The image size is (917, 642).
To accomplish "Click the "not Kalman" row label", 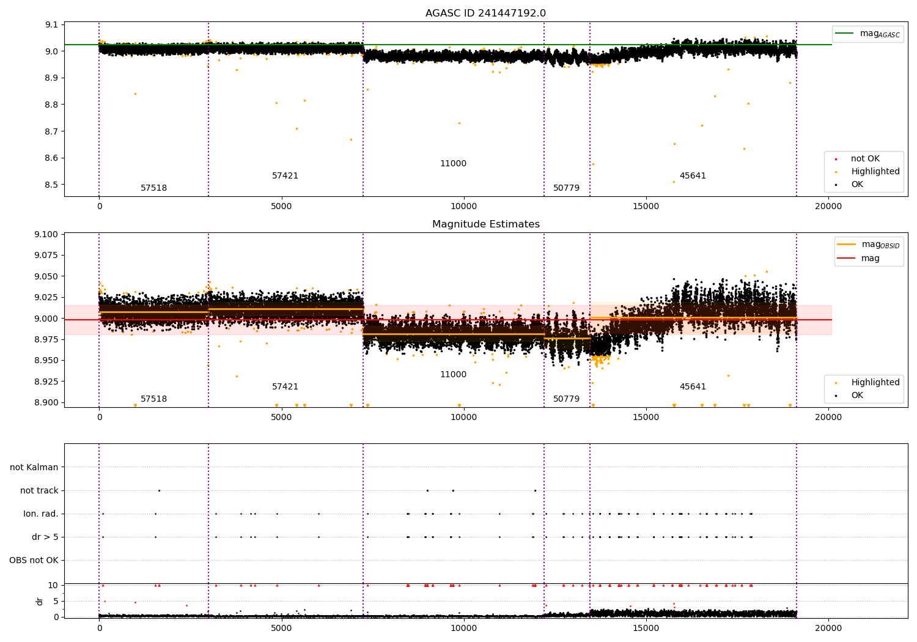I will tap(34, 467).
